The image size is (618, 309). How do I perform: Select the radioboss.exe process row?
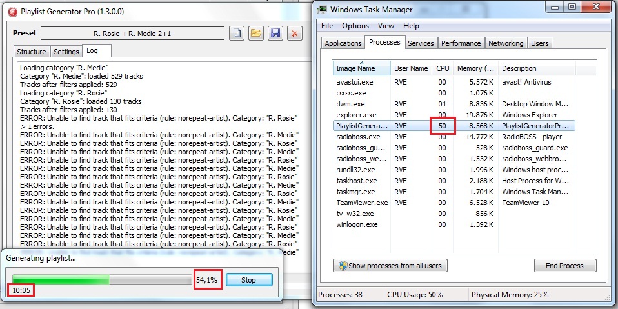point(454,137)
